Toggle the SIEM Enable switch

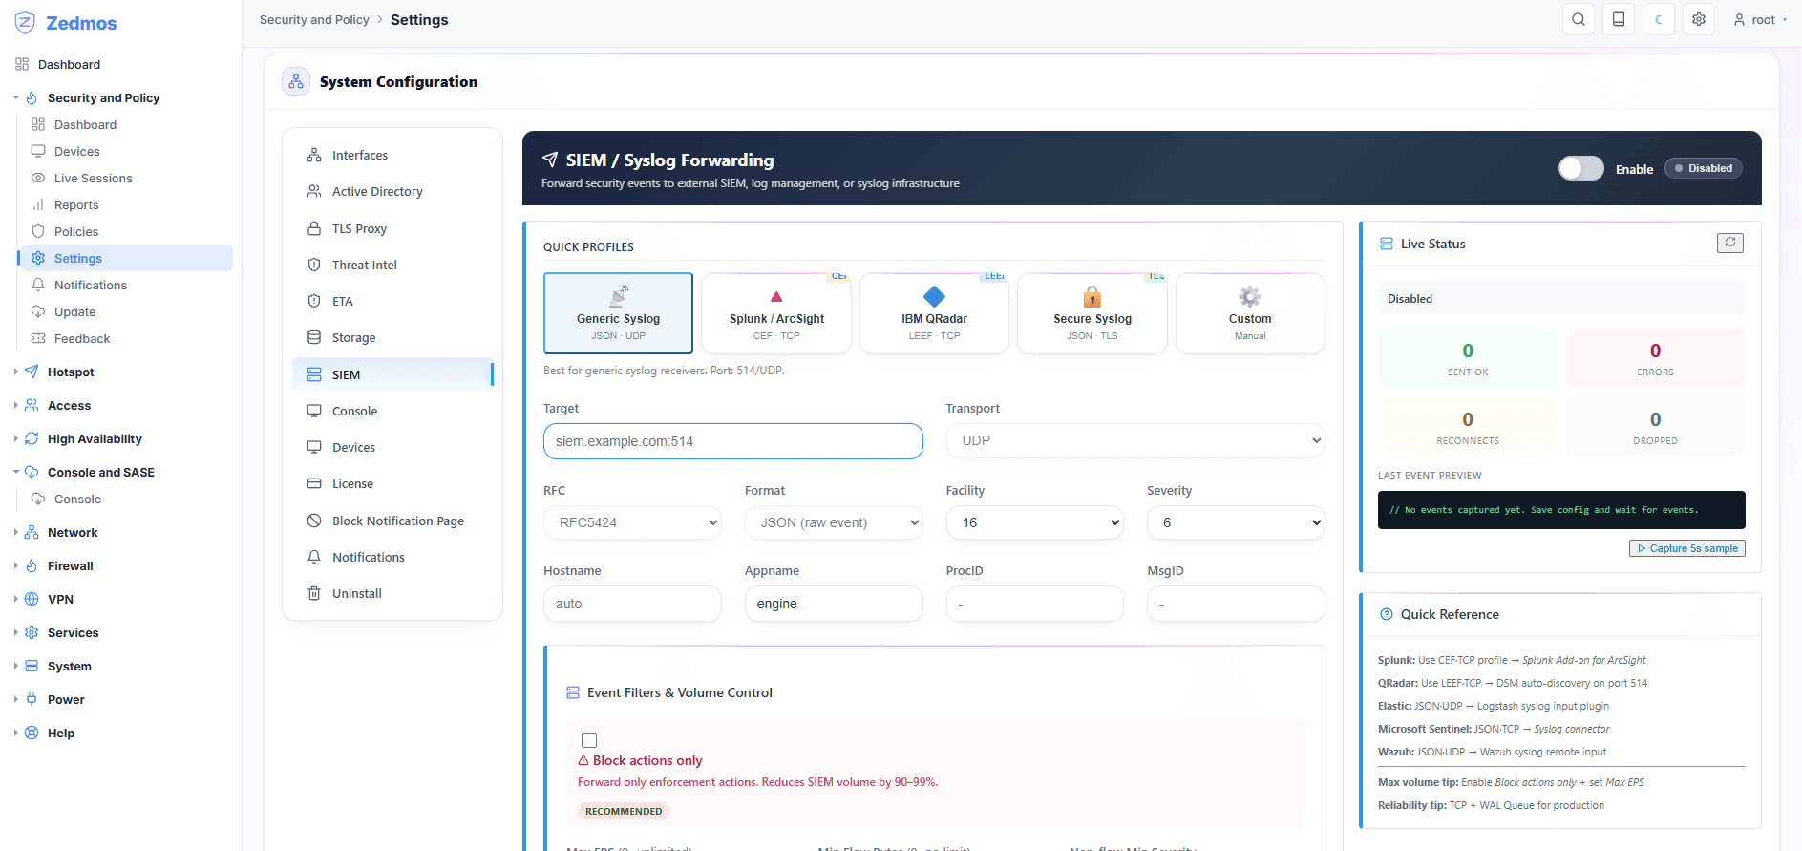pyautogui.click(x=1581, y=168)
